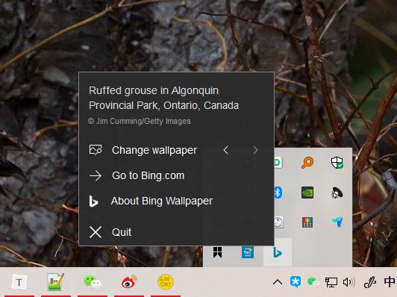This screenshot has width=397, height=297.
Task: Click the speaker audio device tray icon
Action: pos(337,193)
